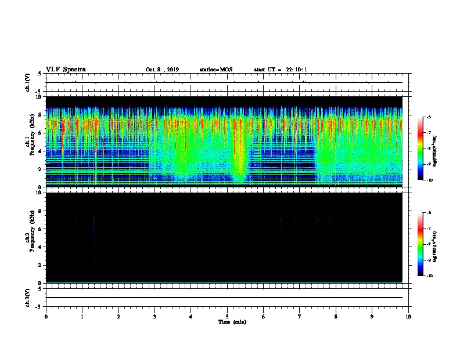Image resolution: width=460 pixels, height=355 pixels.
Task: Click the "8" frequency tick of ch.1 spectrogram
Action: pos(40,115)
